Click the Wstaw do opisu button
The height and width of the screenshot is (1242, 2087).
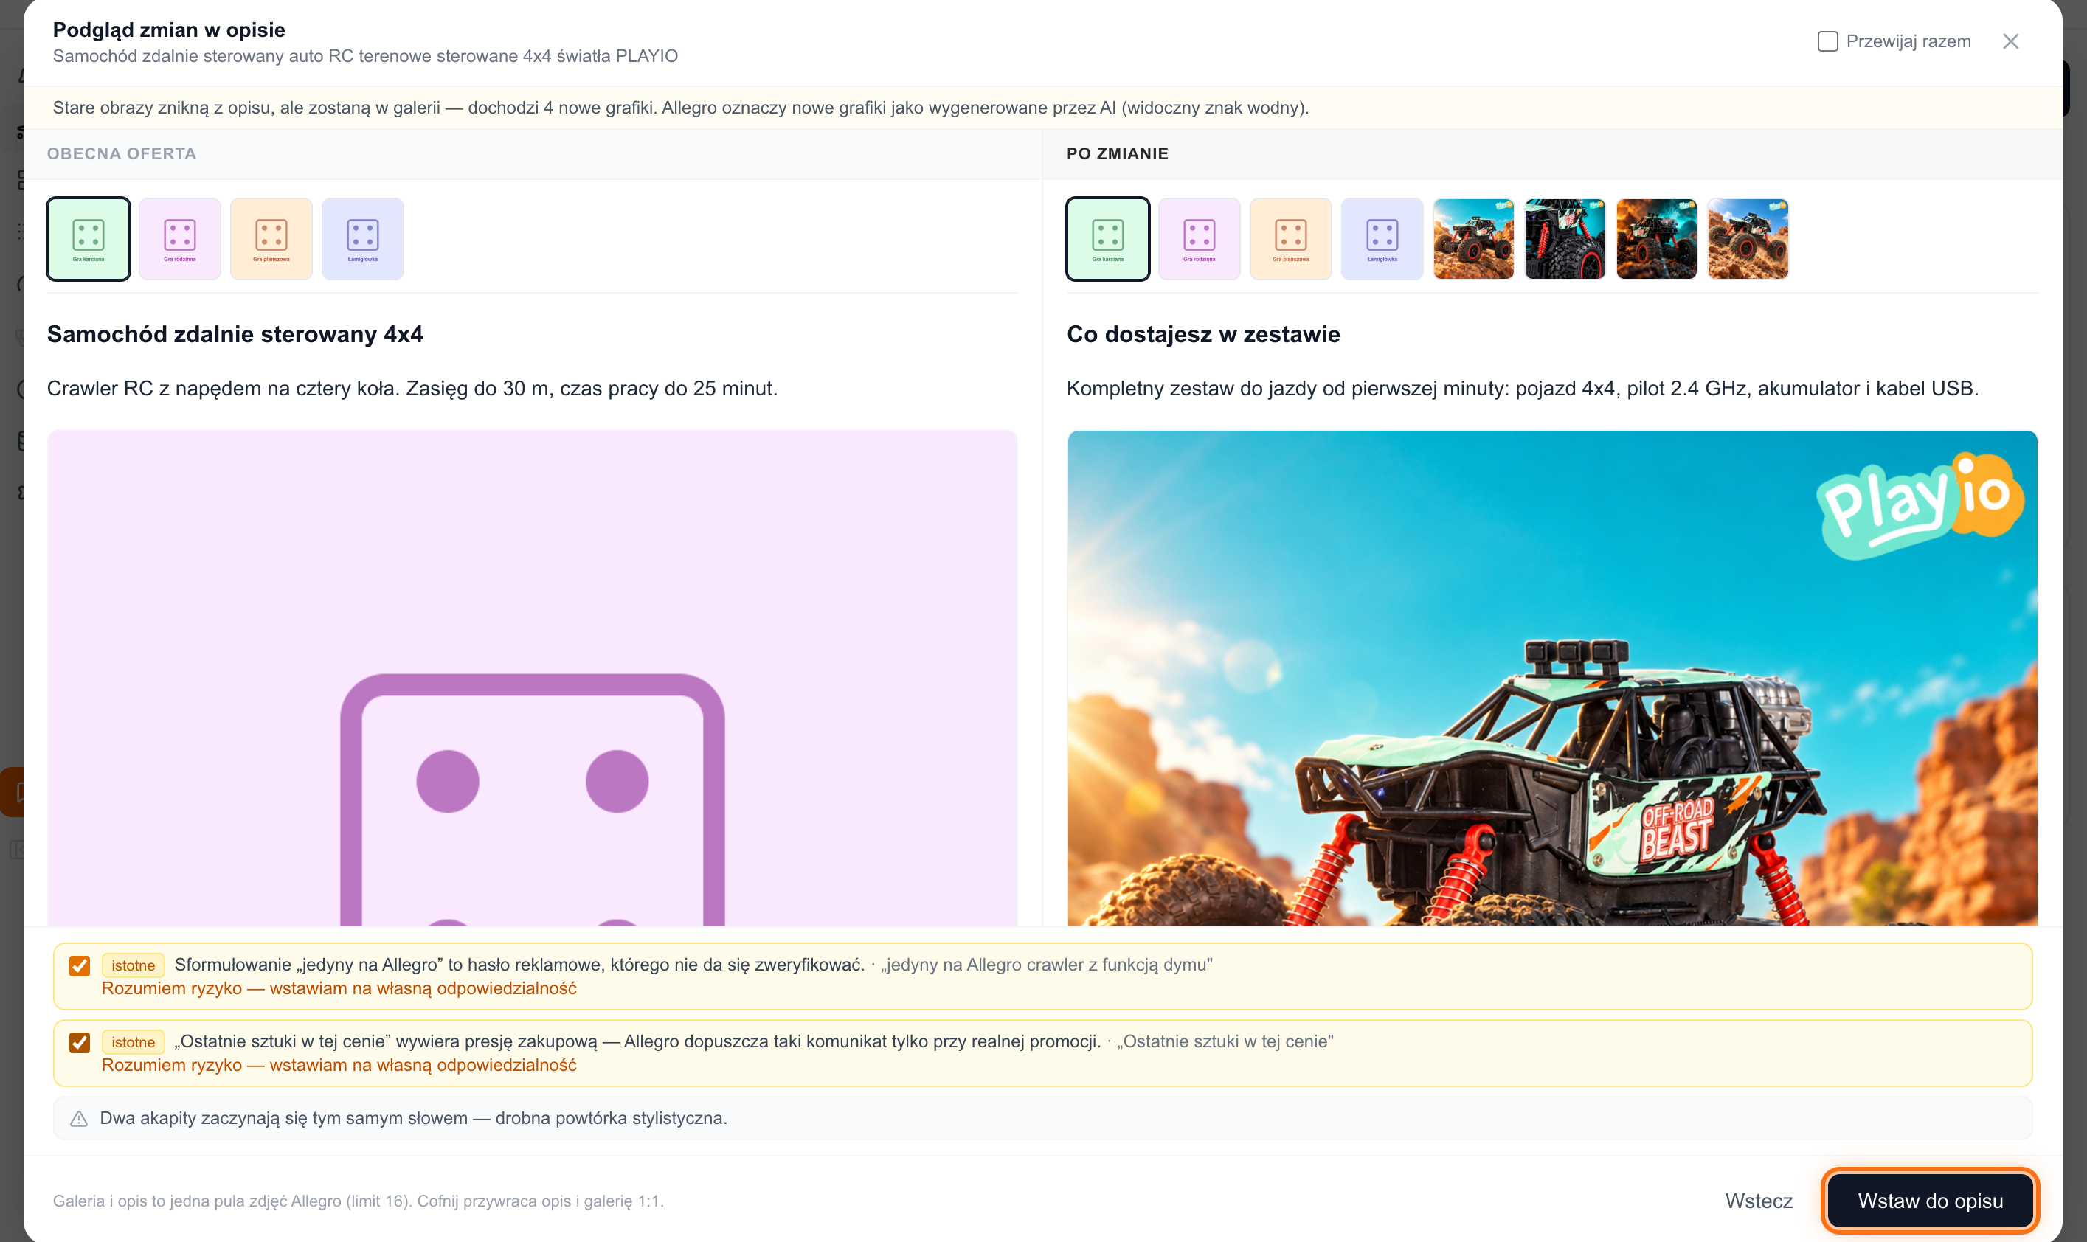(1930, 1201)
